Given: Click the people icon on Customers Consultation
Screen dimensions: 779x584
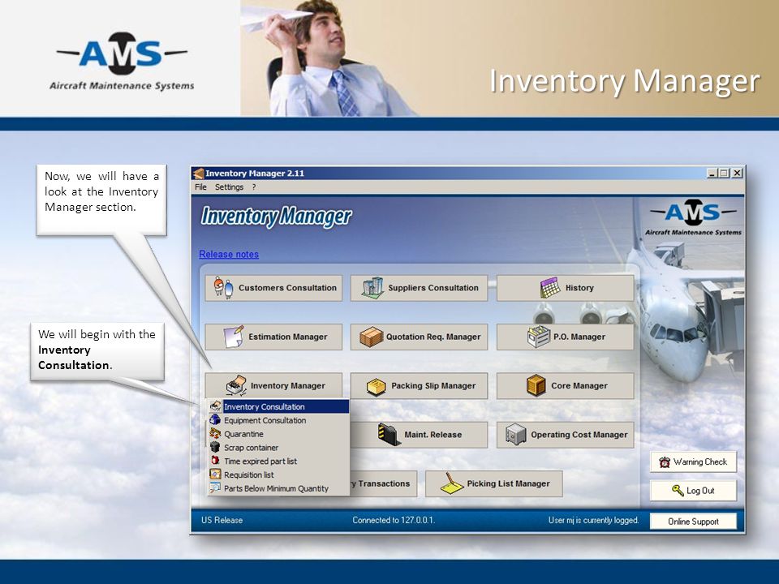Looking at the screenshot, I should 223,287.
